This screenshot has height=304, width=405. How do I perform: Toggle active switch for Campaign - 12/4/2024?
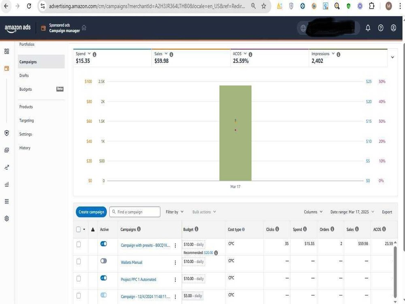tap(104, 295)
